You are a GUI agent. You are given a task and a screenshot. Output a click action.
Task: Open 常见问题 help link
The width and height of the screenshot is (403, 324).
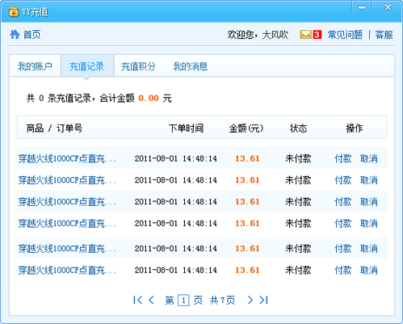345,35
